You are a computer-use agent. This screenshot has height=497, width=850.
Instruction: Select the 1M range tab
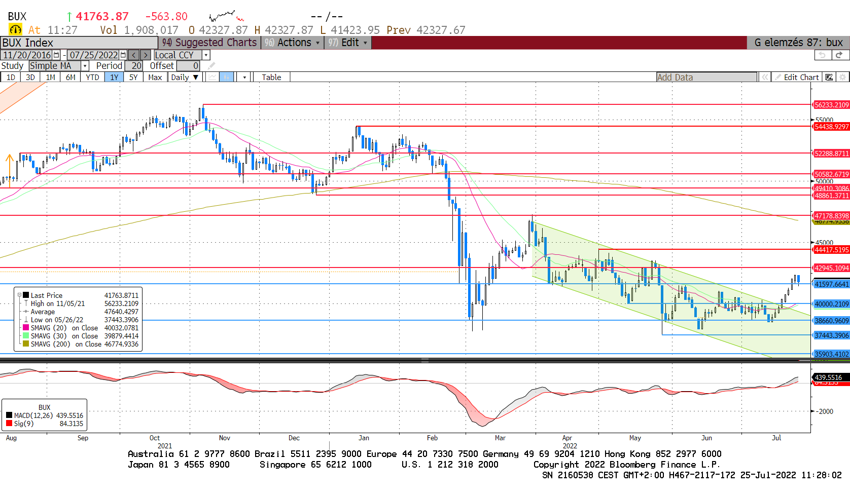pyautogui.click(x=50, y=77)
